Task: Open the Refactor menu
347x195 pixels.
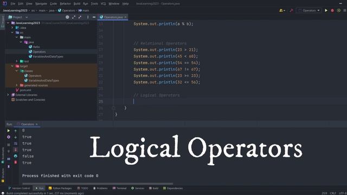Action: (65, 4)
